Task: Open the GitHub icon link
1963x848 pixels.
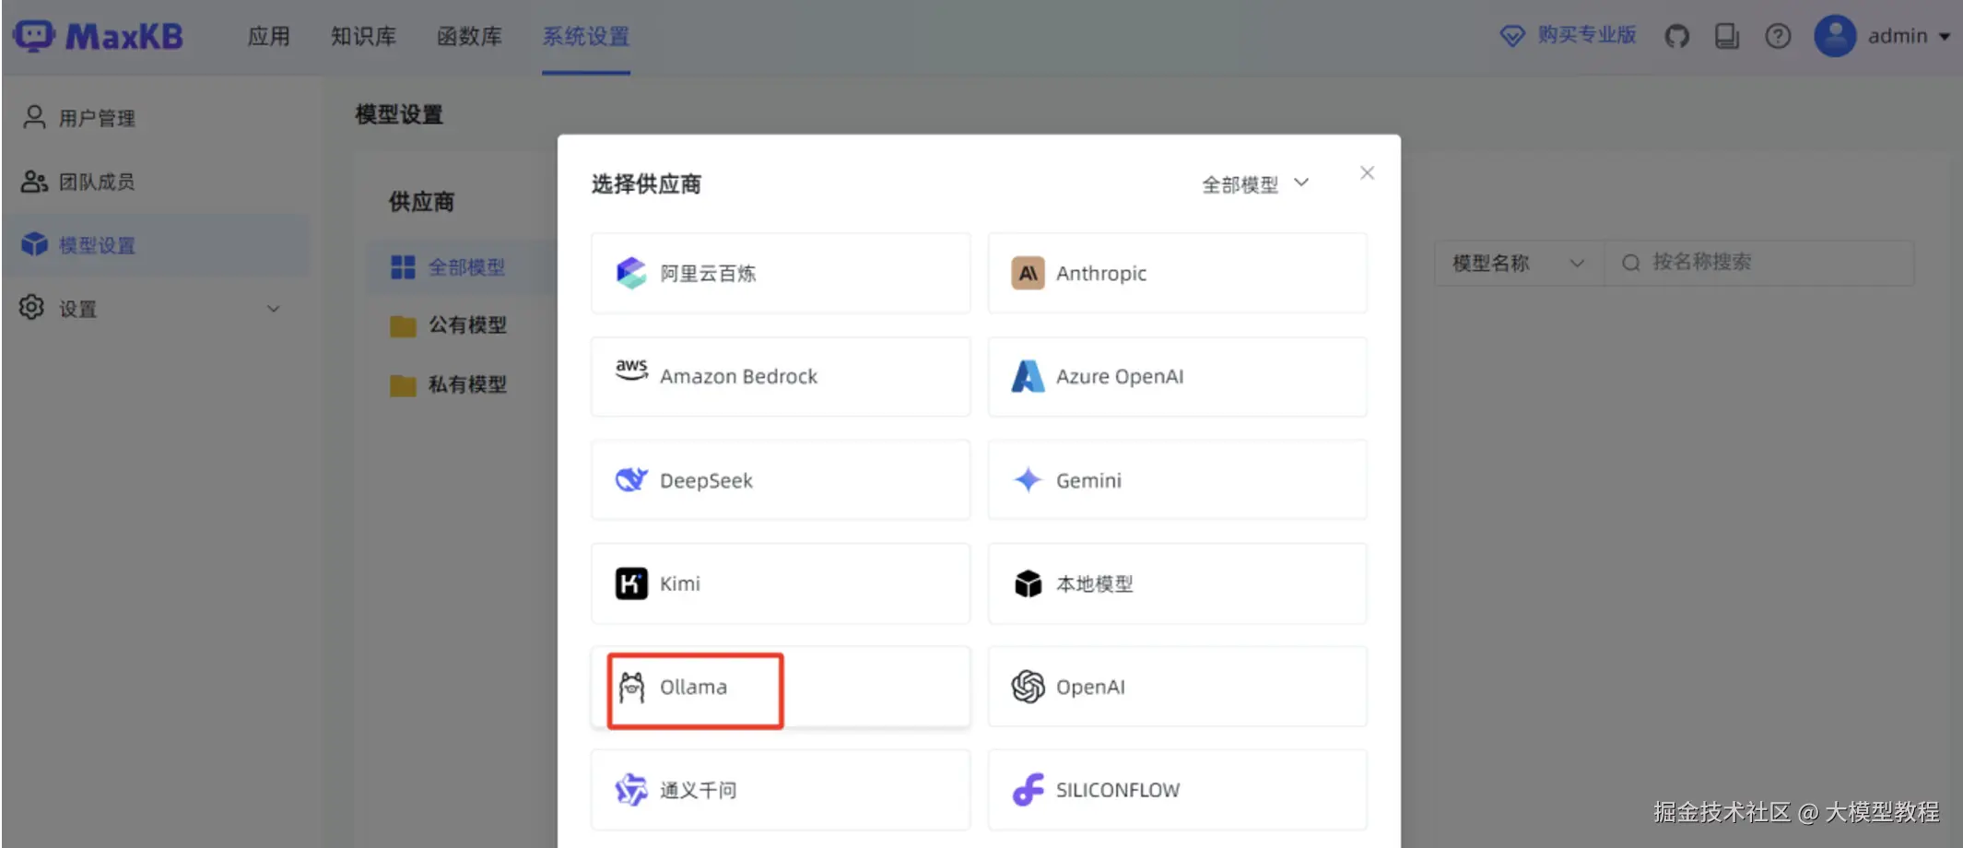Action: (1676, 36)
